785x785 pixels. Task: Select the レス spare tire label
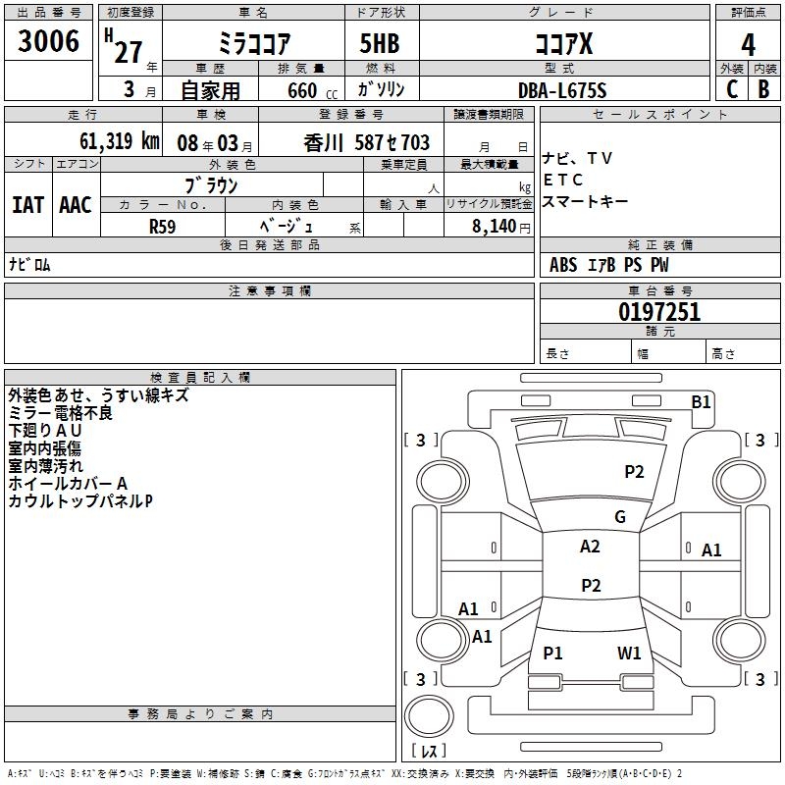429,751
